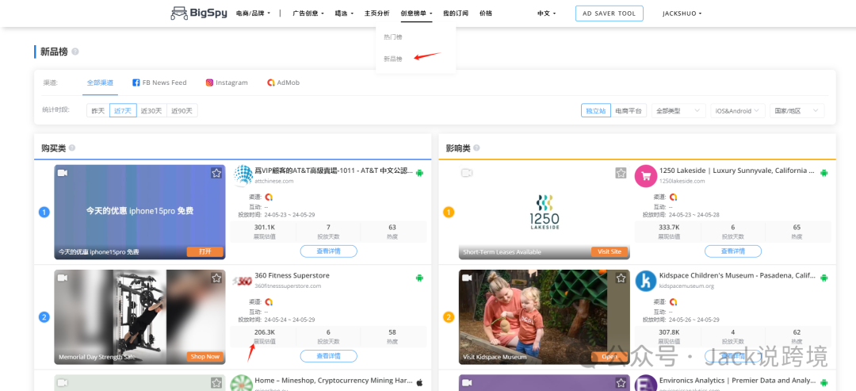856x391 pixels.
Task: Open the Memorial Day Strength Sale thumbnail
Action: coord(139,316)
